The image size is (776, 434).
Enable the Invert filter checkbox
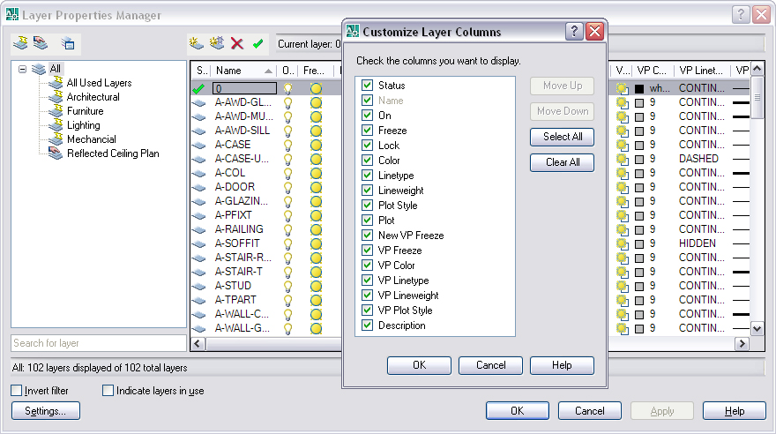[17, 391]
